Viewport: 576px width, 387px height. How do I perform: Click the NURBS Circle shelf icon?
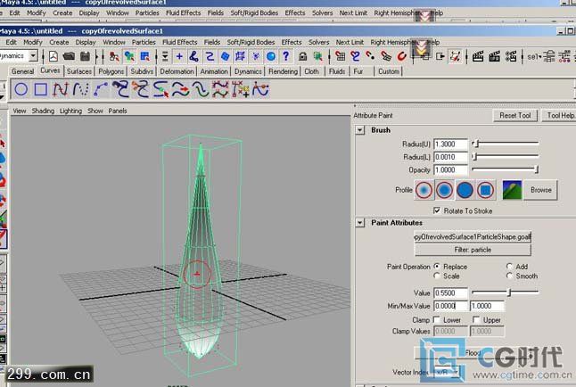click(x=21, y=89)
